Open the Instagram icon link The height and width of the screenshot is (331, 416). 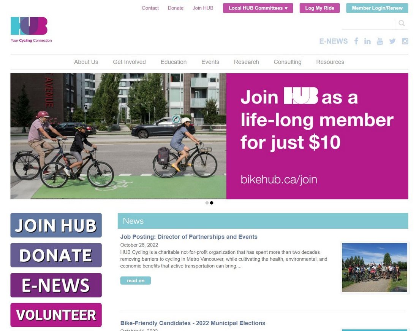click(405, 41)
